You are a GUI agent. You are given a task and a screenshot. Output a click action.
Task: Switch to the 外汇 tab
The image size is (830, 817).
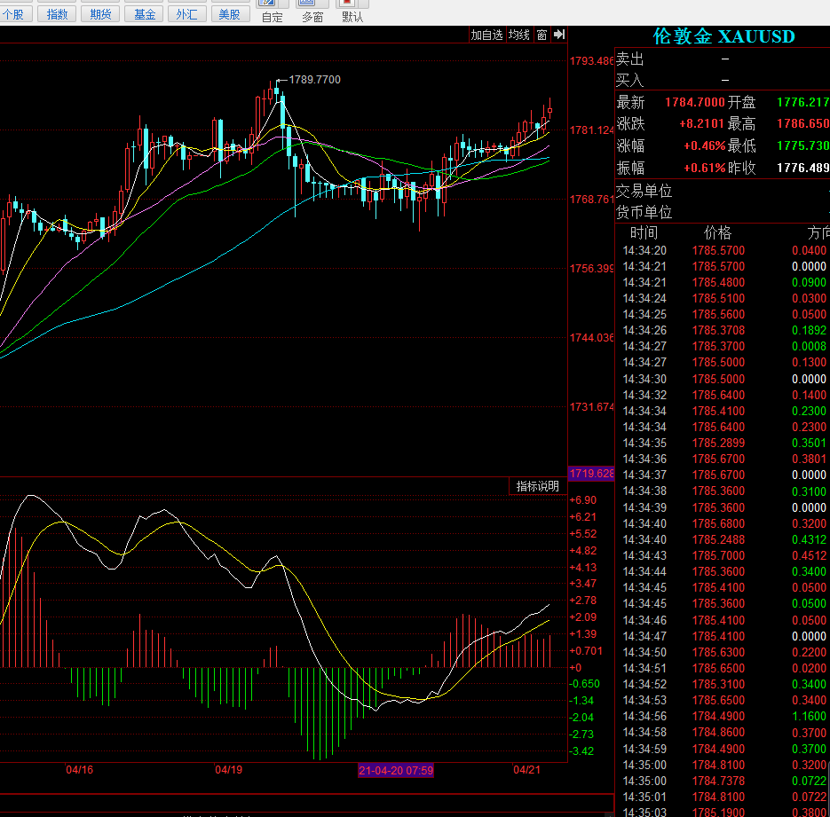coord(186,14)
